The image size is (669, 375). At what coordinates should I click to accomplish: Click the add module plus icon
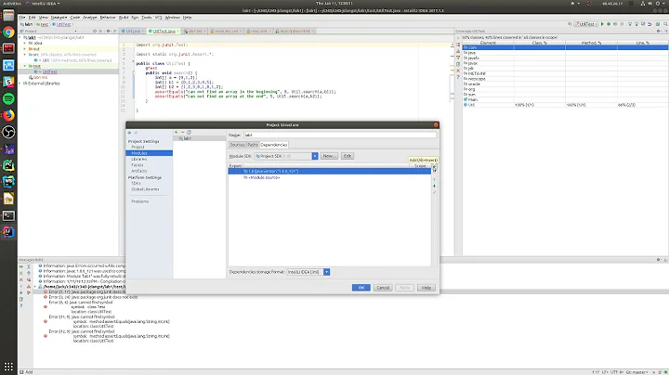176,132
